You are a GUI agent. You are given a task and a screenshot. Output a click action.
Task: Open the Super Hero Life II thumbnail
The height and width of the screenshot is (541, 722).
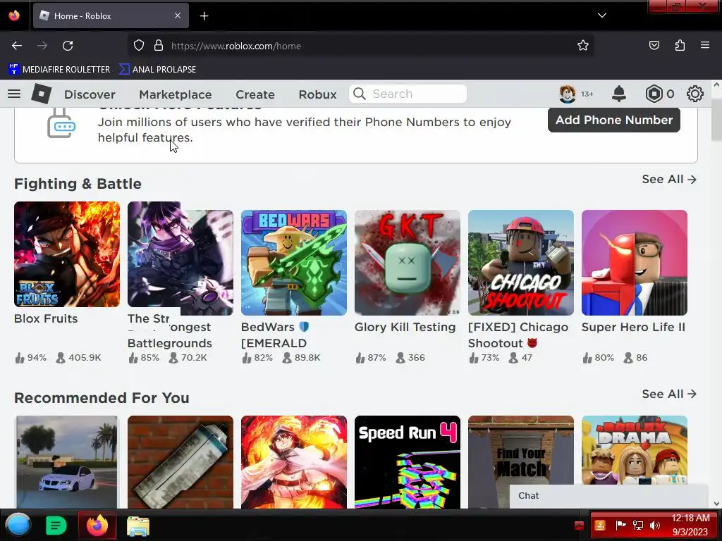pyautogui.click(x=634, y=263)
